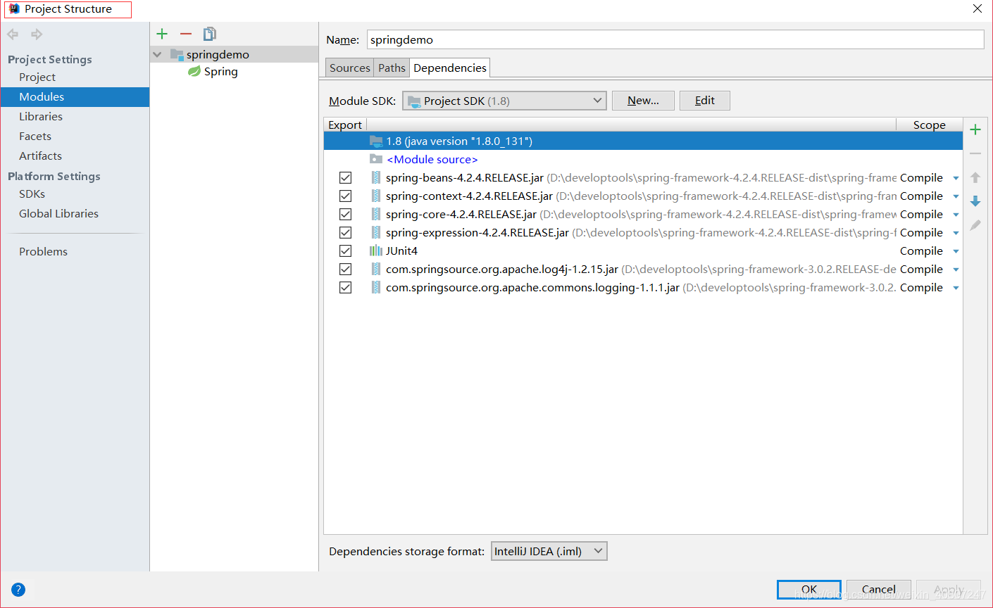Screen dimensions: 993x608
Task: Open help with question mark icon
Action: [18, 590]
